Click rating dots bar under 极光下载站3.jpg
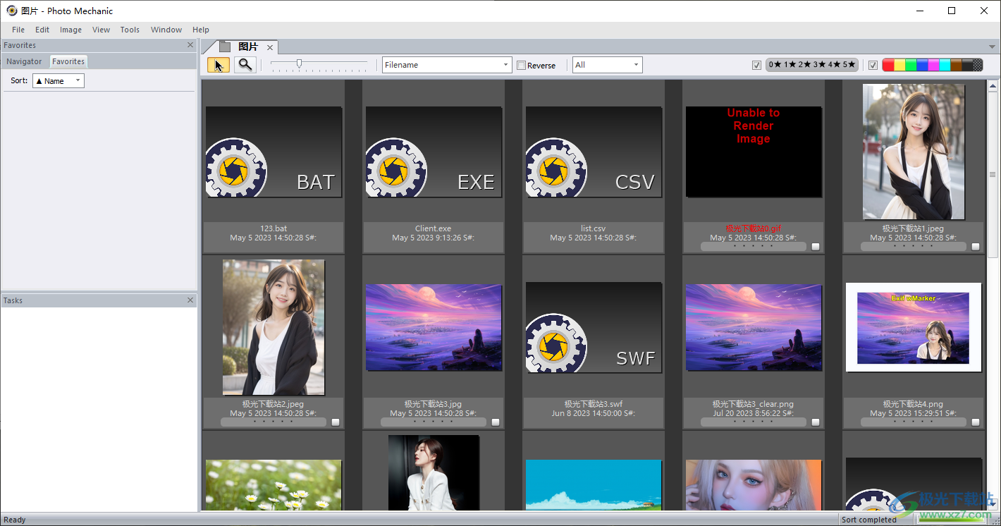1001x526 pixels. pos(434,422)
